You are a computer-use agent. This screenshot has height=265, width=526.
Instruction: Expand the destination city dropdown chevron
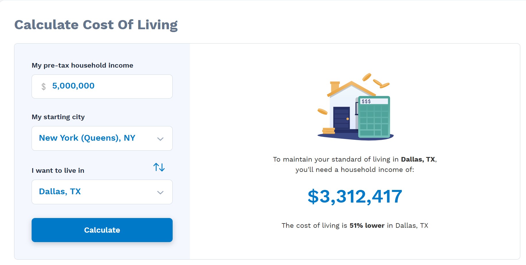[160, 193]
